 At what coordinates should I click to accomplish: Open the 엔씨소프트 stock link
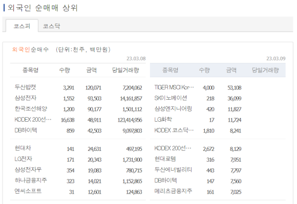[28, 191]
